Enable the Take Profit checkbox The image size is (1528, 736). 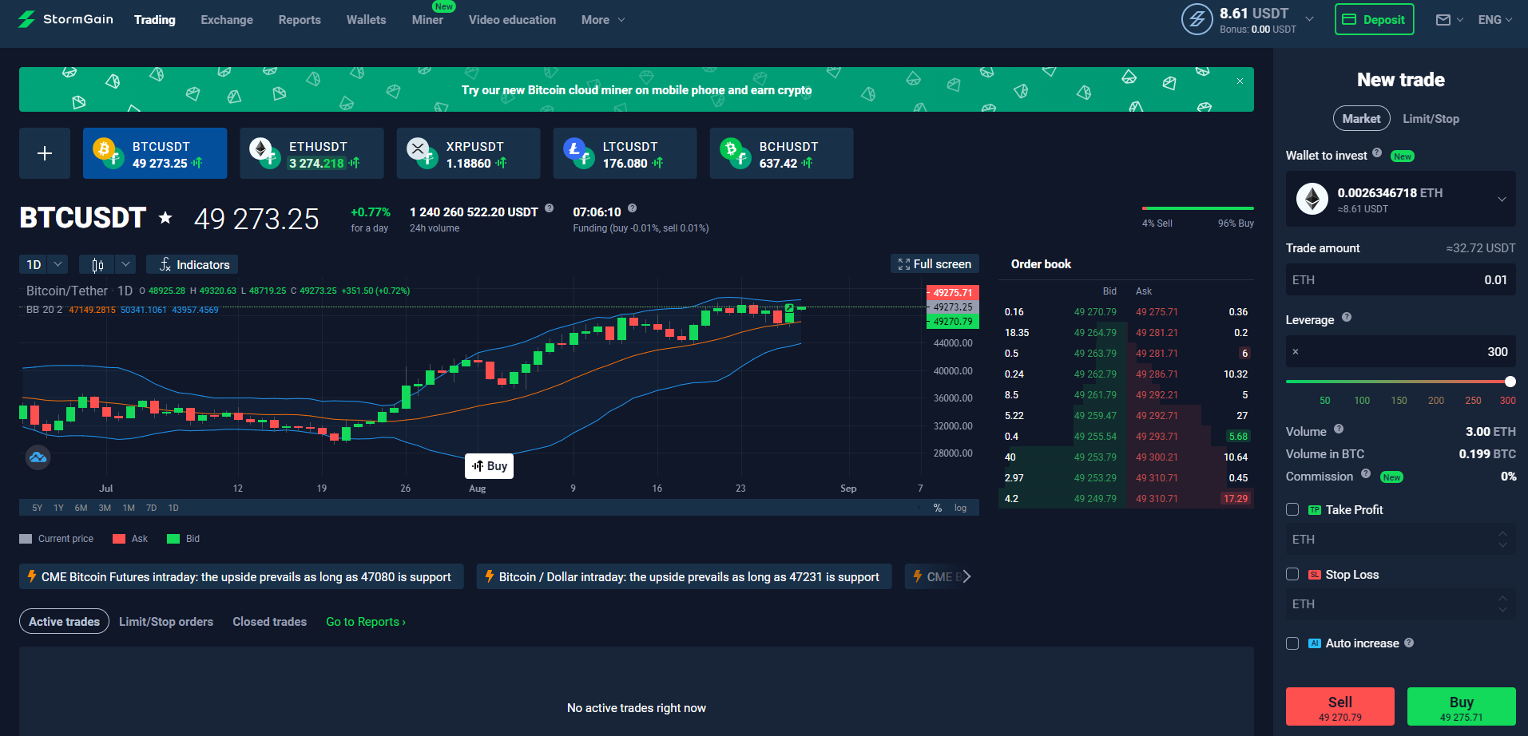tap(1292, 510)
